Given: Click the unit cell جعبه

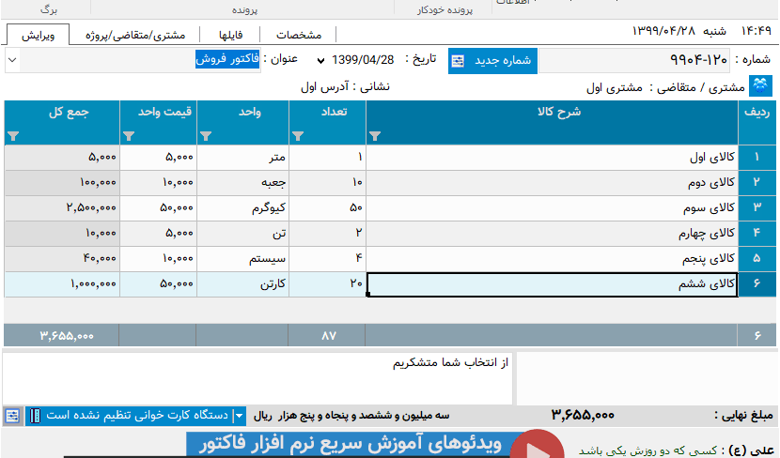Looking at the screenshot, I should [x=242, y=182].
